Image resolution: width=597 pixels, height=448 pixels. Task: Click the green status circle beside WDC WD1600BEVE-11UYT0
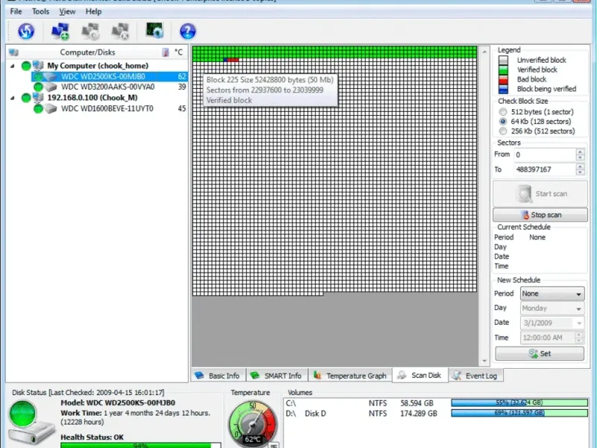coord(38,109)
